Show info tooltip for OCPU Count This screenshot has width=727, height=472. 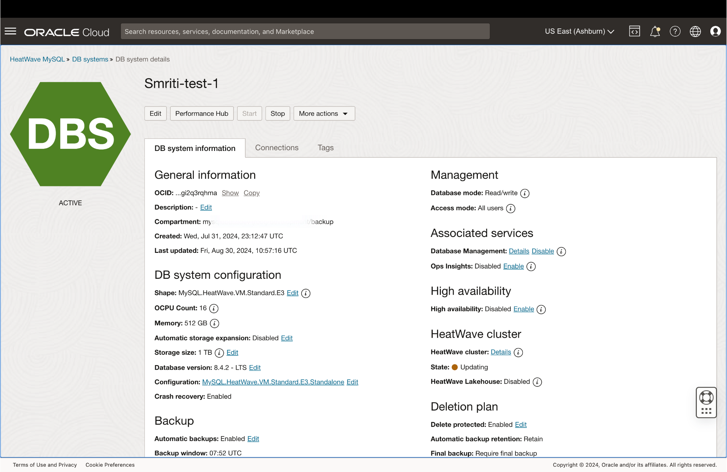[x=213, y=309]
